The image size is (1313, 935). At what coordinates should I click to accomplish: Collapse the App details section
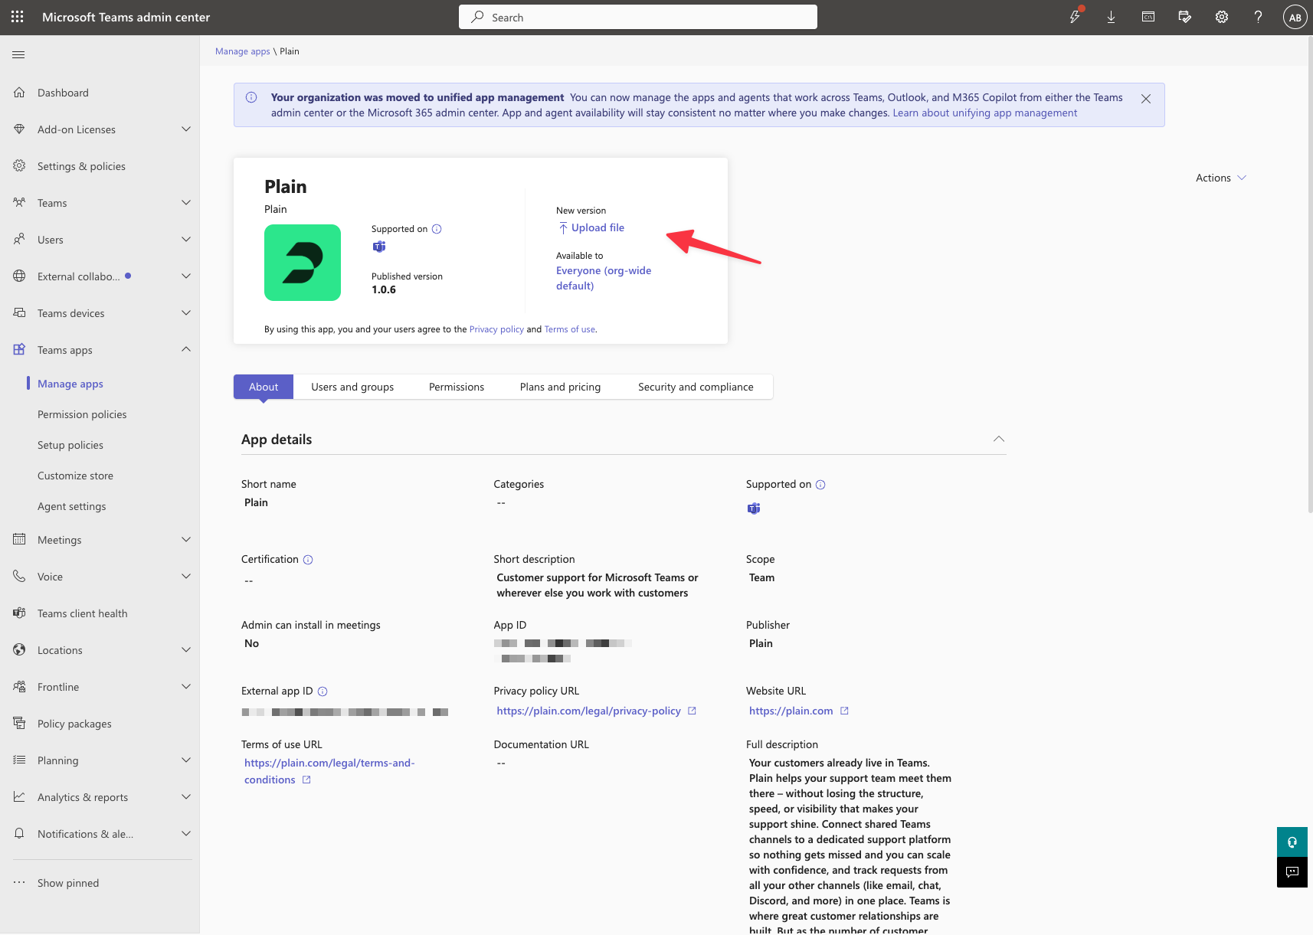[998, 439]
